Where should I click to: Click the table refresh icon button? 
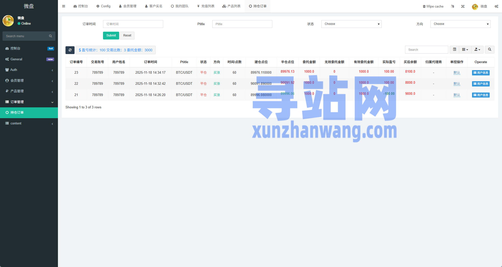pyautogui.click(x=70, y=50)
